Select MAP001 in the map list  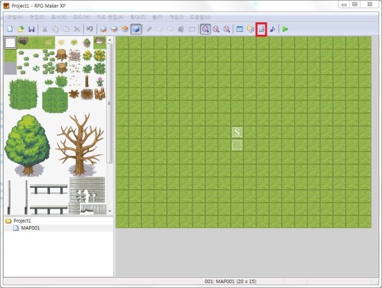tap(27, 228)
